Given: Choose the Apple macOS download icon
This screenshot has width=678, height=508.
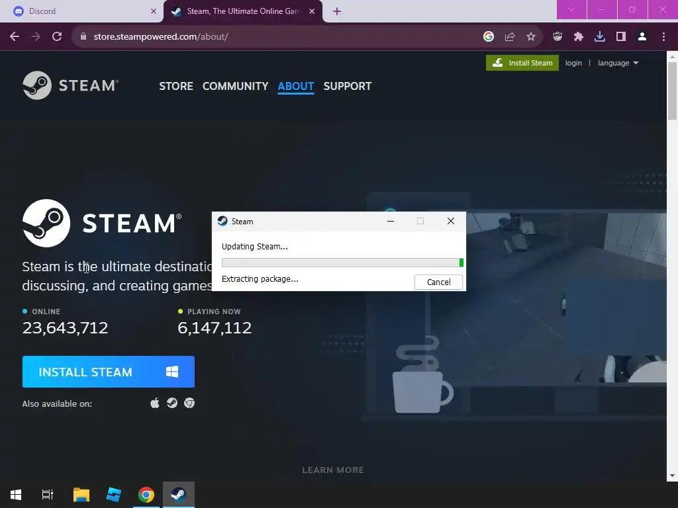Looking at the screenshot, I should 155,403.
